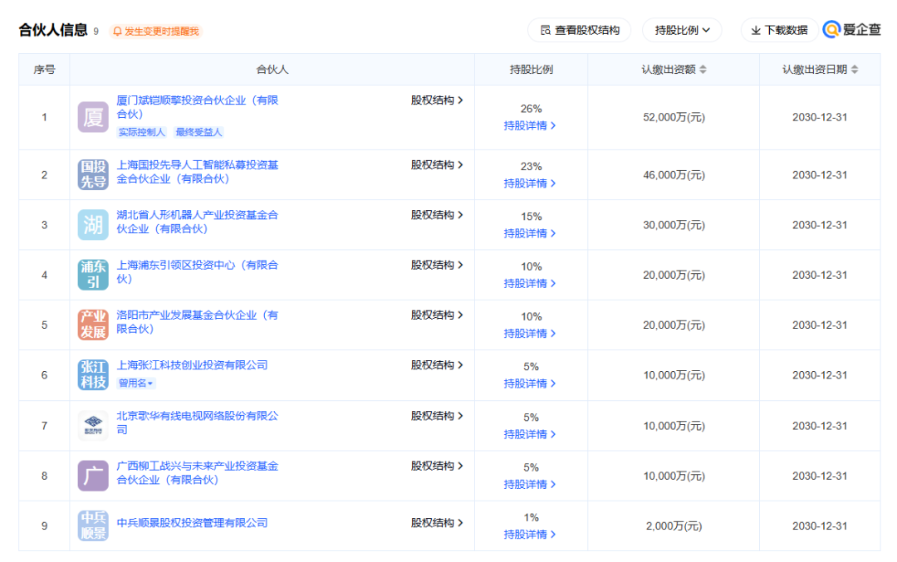The width and height of the screenshot is (897, 562).
Task: Open the 持股比例 dropdown filter
Action: tap(682, 30)
